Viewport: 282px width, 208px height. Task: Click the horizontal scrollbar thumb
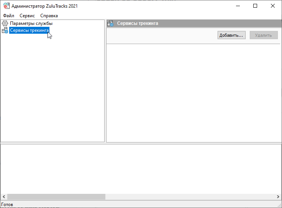pyautogui.click(x=56, y=197)
